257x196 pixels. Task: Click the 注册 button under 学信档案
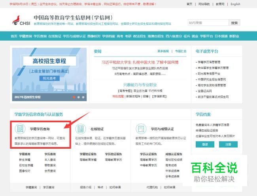[x=228, y=144]
